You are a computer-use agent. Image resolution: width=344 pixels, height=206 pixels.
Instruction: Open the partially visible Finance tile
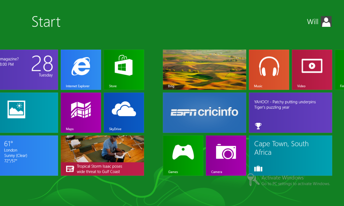coord(339,70)
